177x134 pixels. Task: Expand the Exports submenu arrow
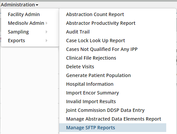point(46,41)
